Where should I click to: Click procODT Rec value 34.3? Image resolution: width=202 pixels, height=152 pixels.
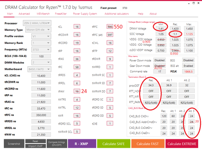(x=151, y=85)
